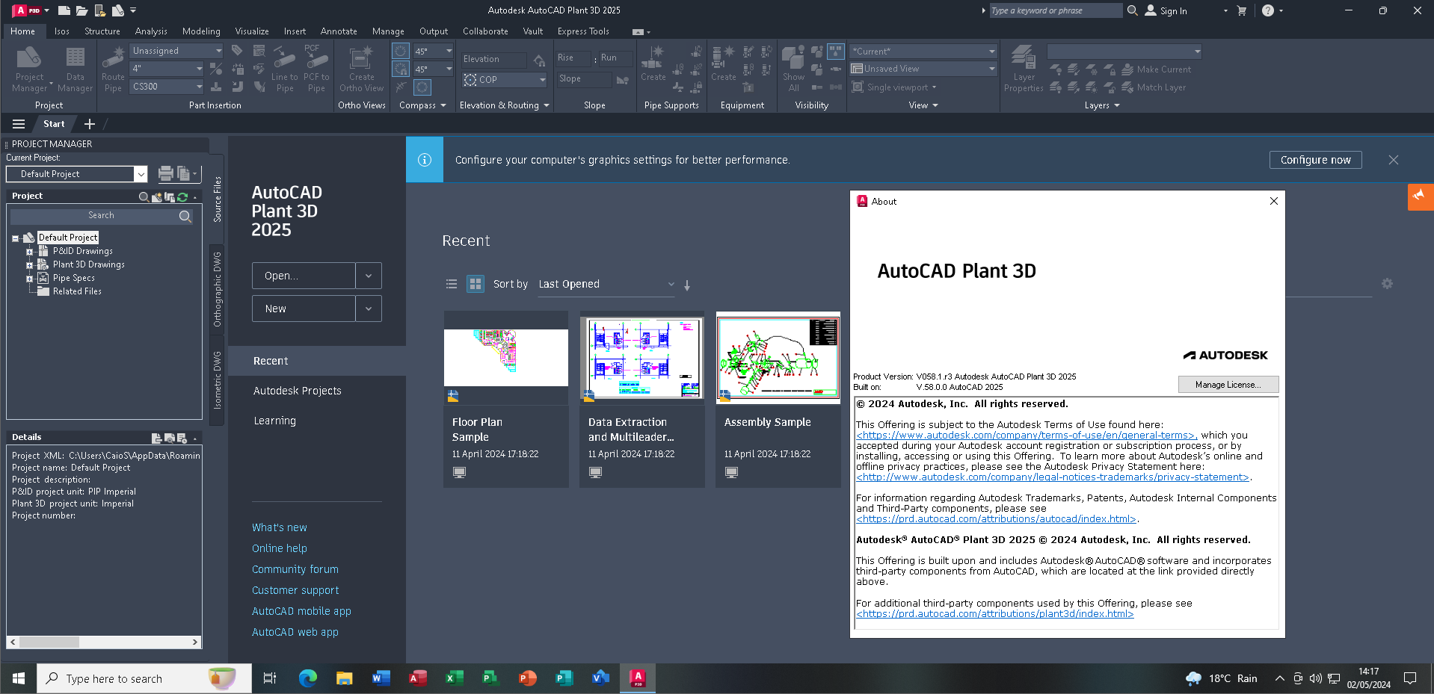Image resolution: width=1434 pixels, height=694 pixels.
Task: Dismiss the graphics settings notification banner
Action: pyautogui.click(x=1394, y=160)
